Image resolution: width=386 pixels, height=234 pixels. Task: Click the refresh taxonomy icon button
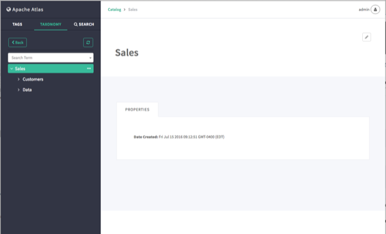click(x=88, y=43)
